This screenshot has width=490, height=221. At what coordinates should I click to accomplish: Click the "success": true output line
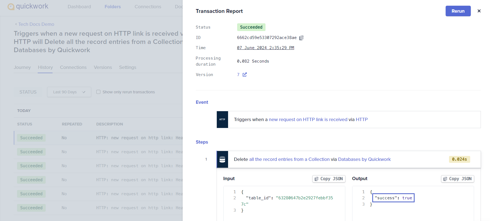[393, 198]
